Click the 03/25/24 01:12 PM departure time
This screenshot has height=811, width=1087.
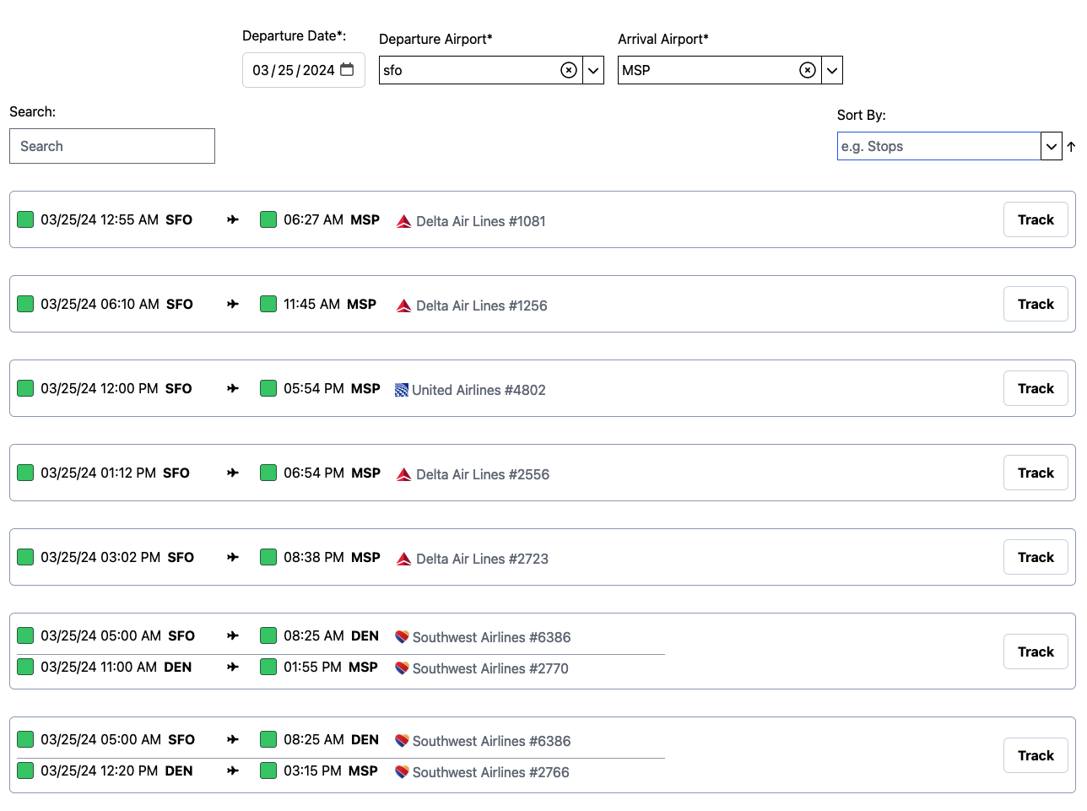[98, 473]
